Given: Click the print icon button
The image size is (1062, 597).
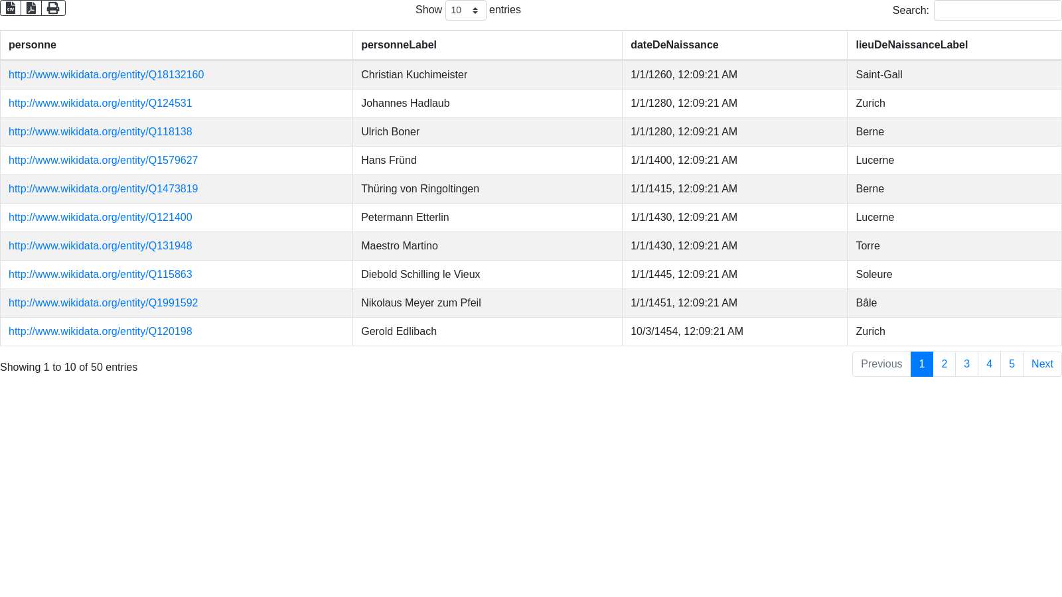Looking at the screenshot, I should click(53, 8).
